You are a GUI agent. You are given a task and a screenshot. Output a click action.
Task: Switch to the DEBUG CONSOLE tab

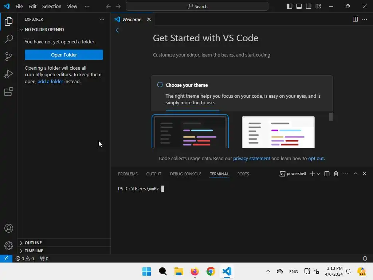(x=185, y=174)
